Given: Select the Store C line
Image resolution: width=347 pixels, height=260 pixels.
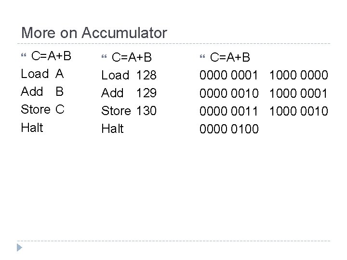Looking at the screenshot, I should click(x=43, y=109).
